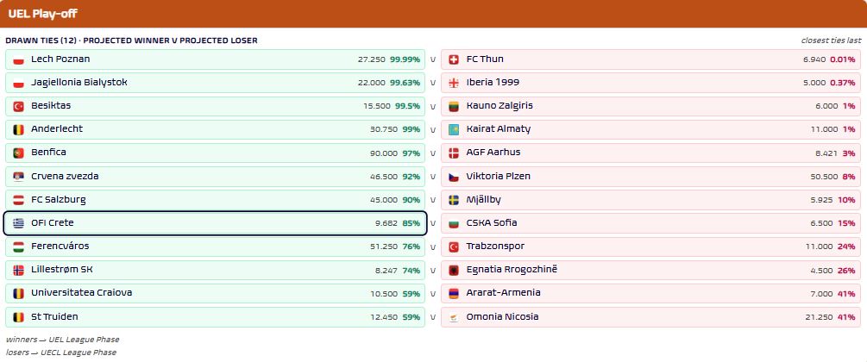
Task: Click the Albanian flag next to Egnatia Rrogozhinë
Action: [454, 271]
